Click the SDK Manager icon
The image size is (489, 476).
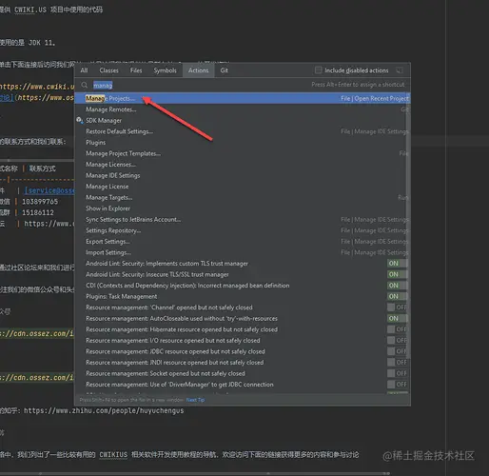80,120
